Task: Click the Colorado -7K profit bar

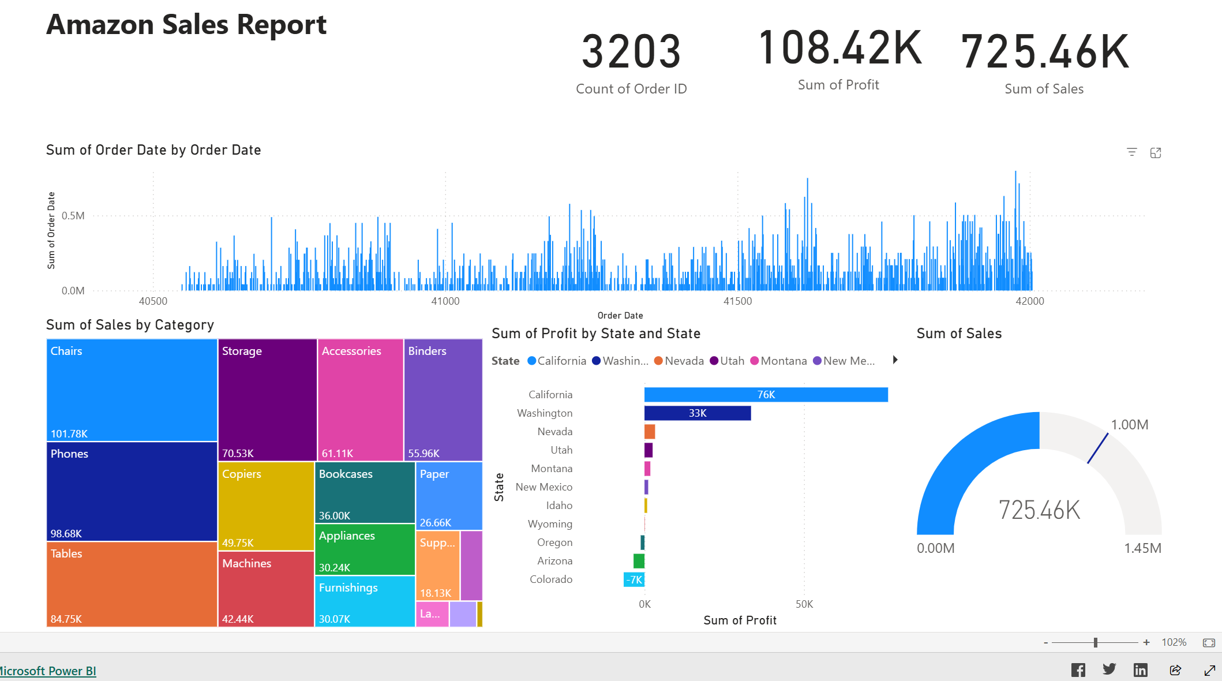Action: point(633,579)
